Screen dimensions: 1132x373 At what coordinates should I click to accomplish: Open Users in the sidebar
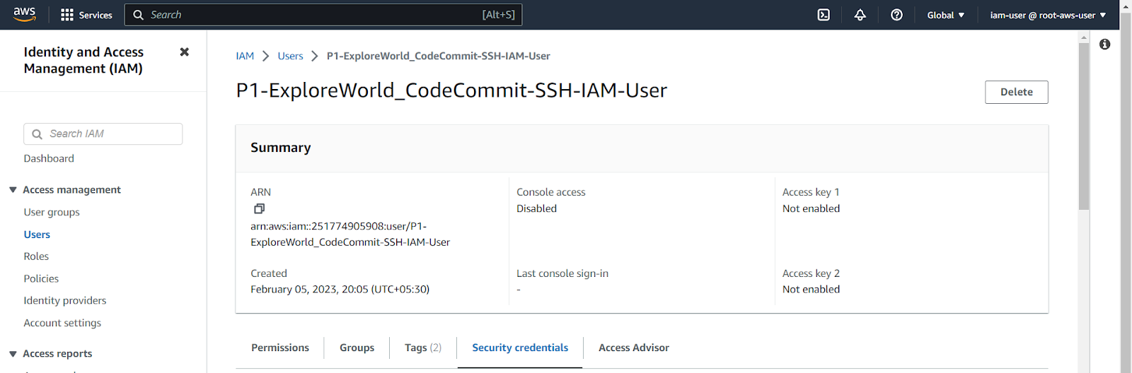tap(37, 235)
